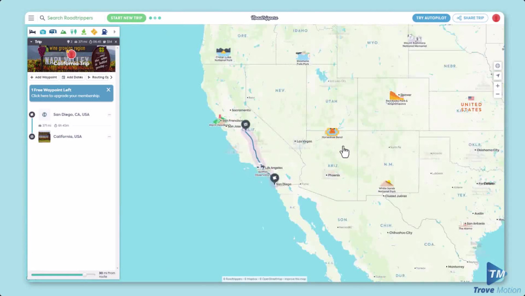Click the 06:45 drive time stat
The image size is (525, 296).
click(x=95, y=42)
